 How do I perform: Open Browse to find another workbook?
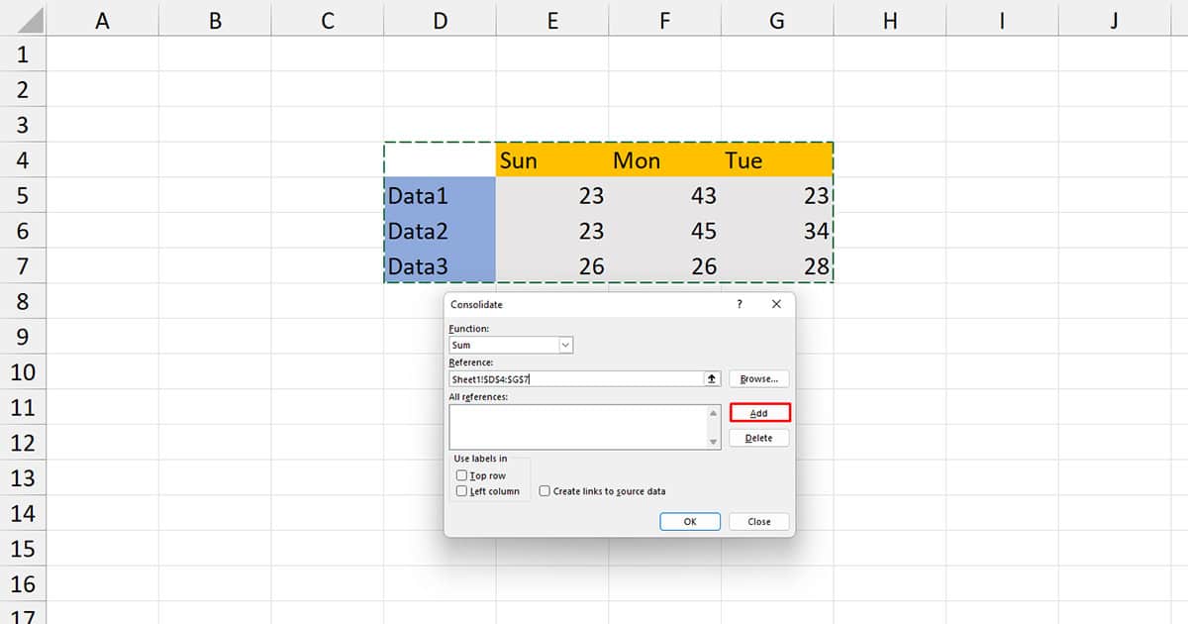759,378
